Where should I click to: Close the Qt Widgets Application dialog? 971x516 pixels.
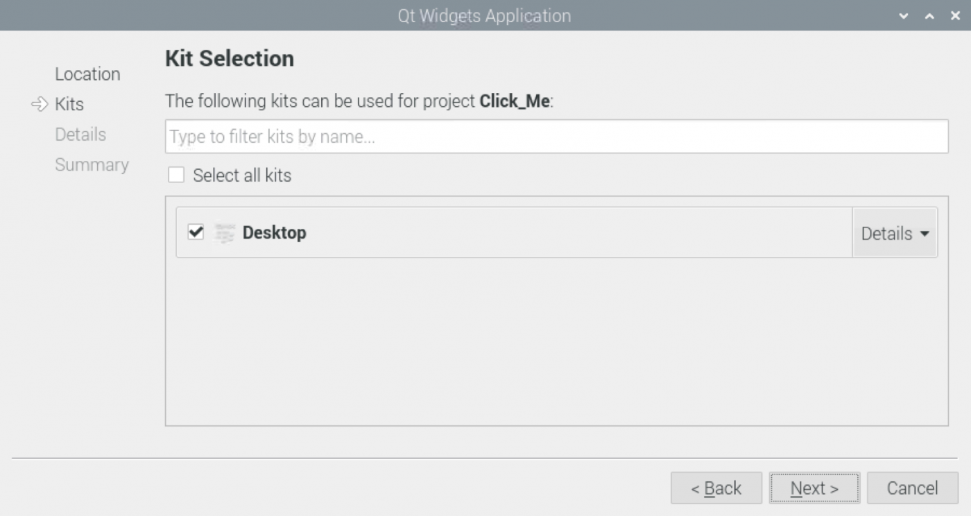coord(955,16)
